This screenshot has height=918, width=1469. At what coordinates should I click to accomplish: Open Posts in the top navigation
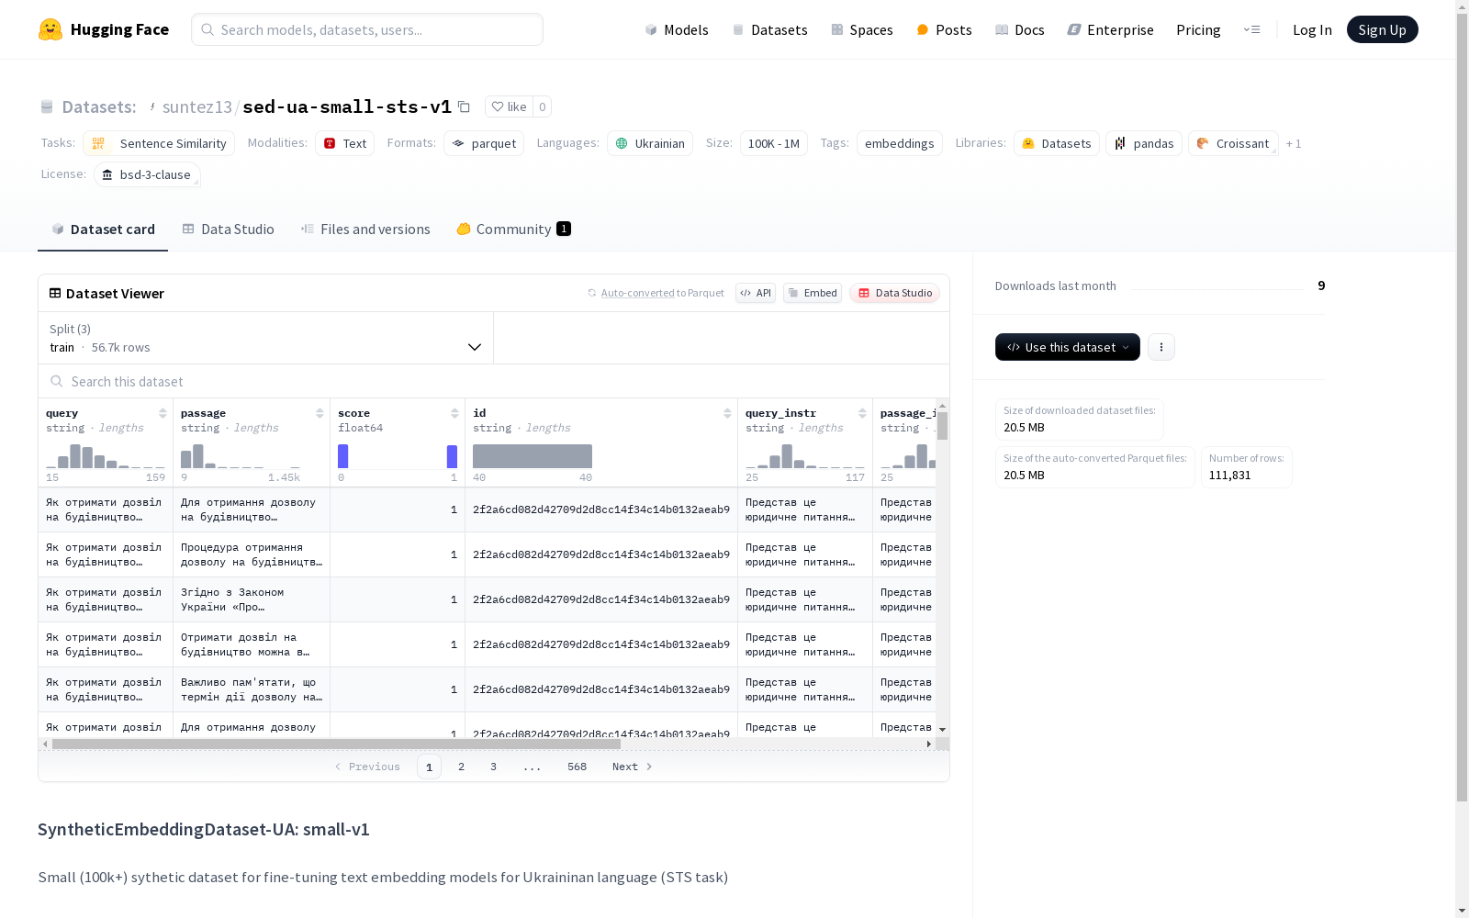pyautogui.click(x=944, y=29)
